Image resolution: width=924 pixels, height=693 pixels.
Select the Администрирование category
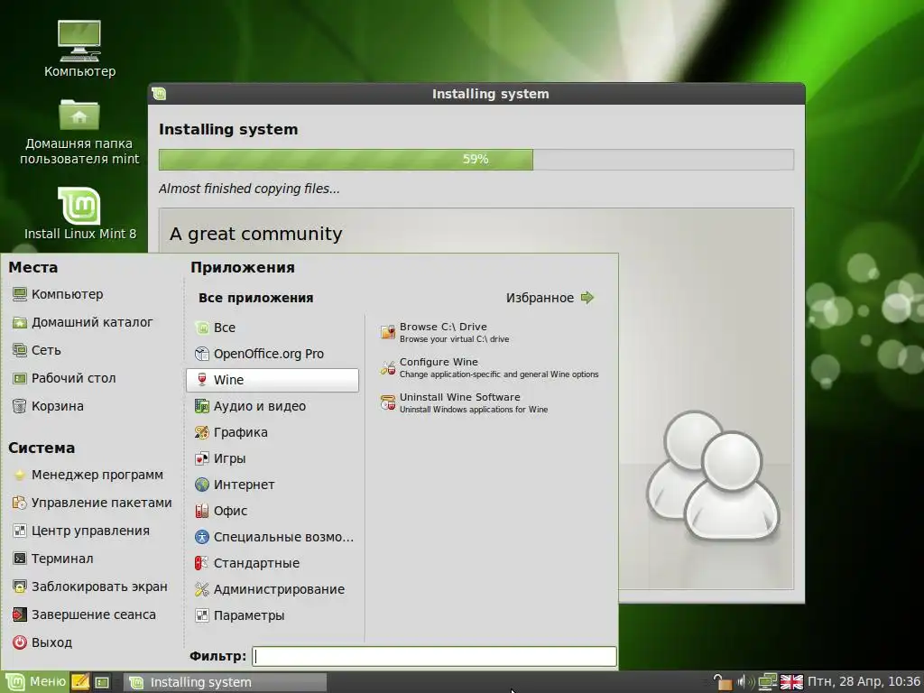coord(273,589)
